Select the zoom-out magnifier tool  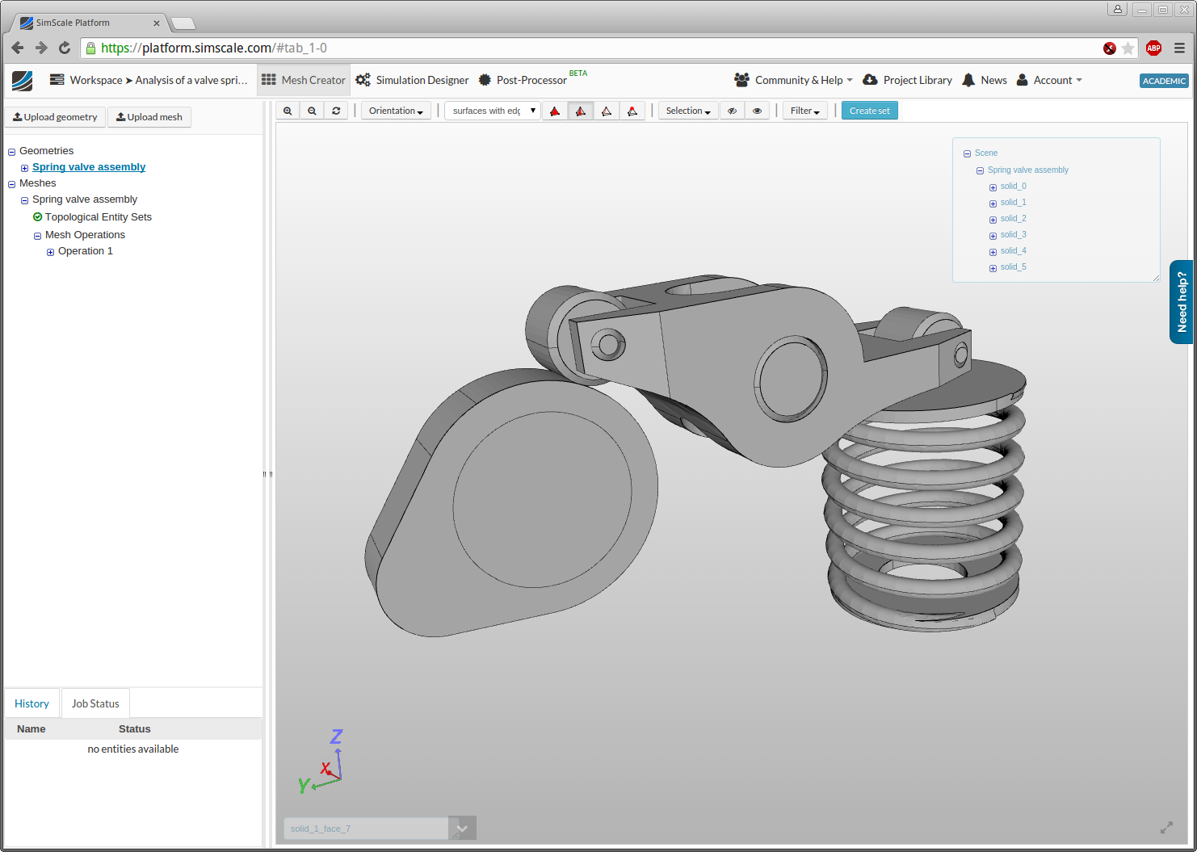[x=312, y=110]
